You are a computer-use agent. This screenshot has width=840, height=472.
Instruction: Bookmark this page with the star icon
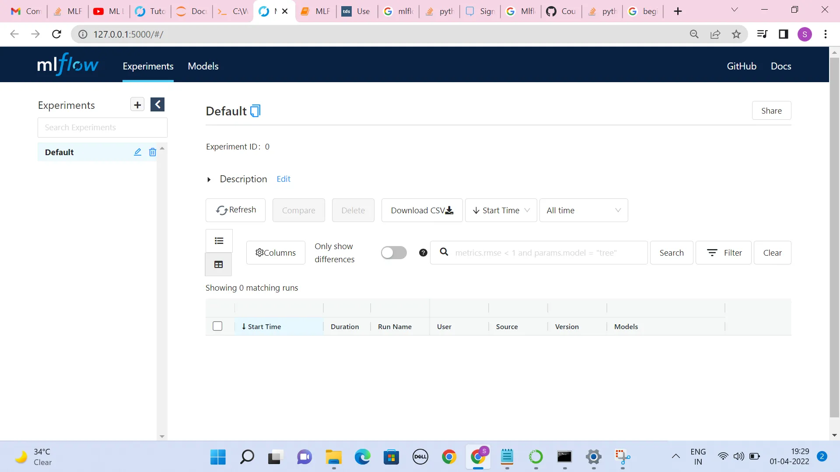pyautogui.click(x=736, y=34)
